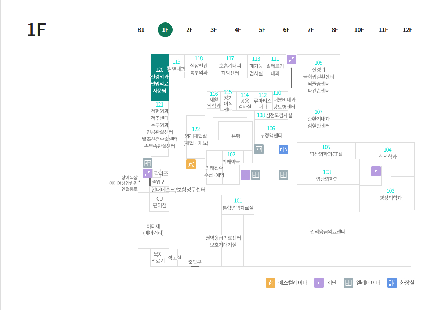Click the 화장실 legend icon
Image resolution: width=441 pixels, height=310 pixels.
tap(392, 283)
